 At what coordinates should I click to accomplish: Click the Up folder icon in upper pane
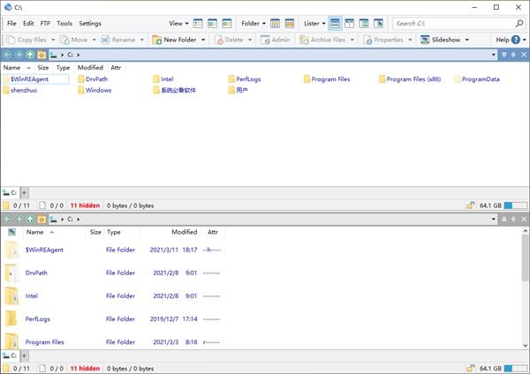tap(30, 55)
